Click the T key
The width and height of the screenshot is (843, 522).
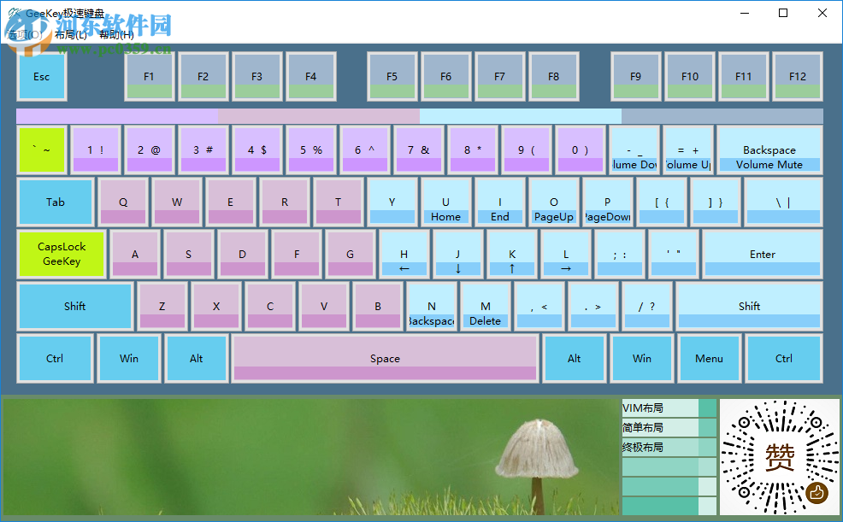click(x=339, y=202)
